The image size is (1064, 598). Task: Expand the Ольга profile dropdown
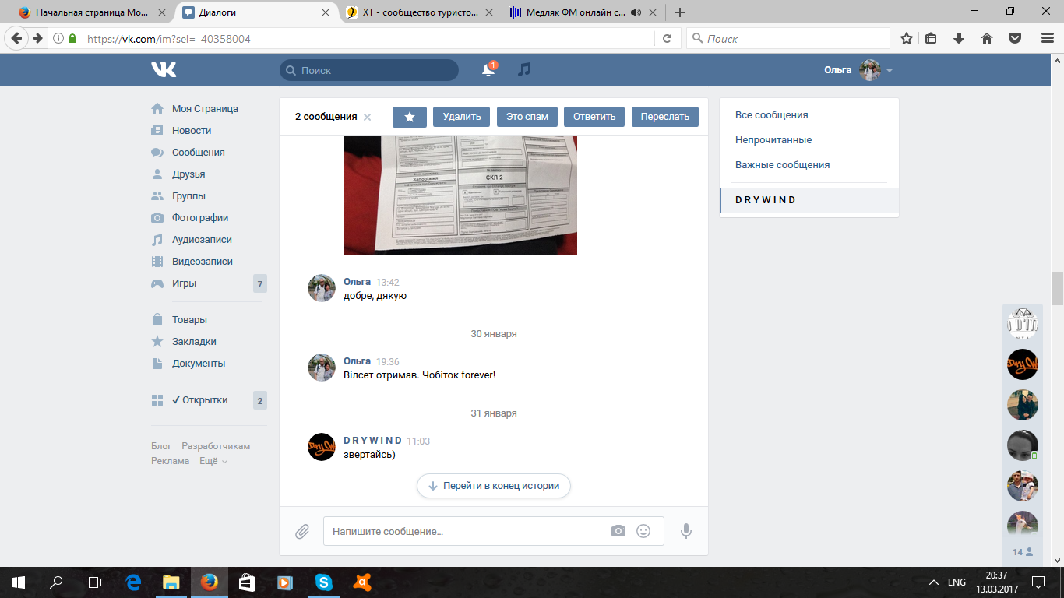pyautogui.click(x=890, y=71)
